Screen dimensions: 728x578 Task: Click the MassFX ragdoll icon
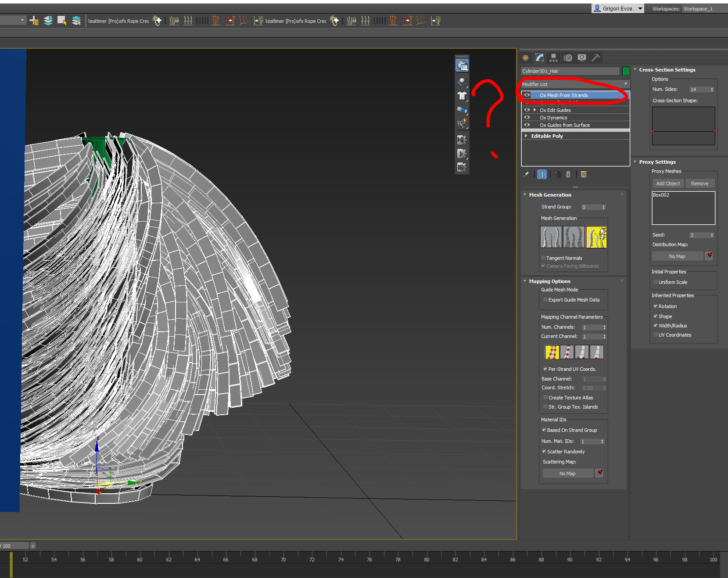pos(462,123)
